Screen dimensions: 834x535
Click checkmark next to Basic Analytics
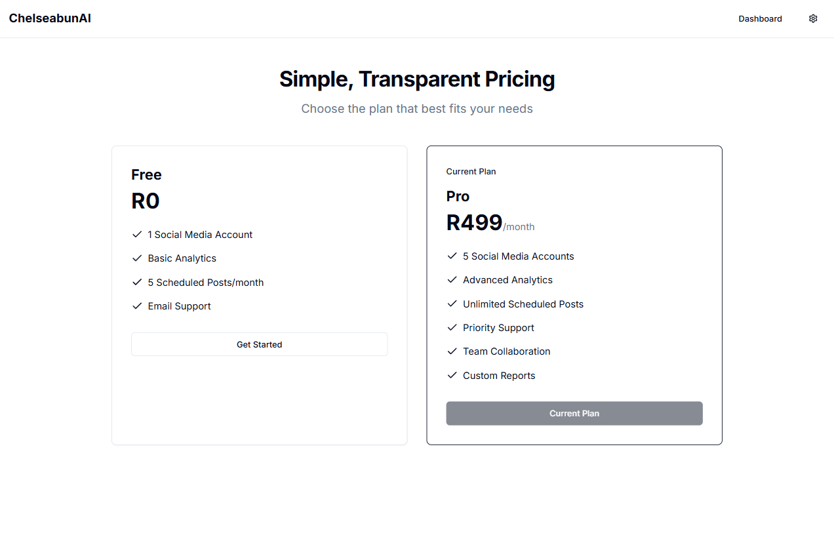pyautogui.click(x=137, y=258)
